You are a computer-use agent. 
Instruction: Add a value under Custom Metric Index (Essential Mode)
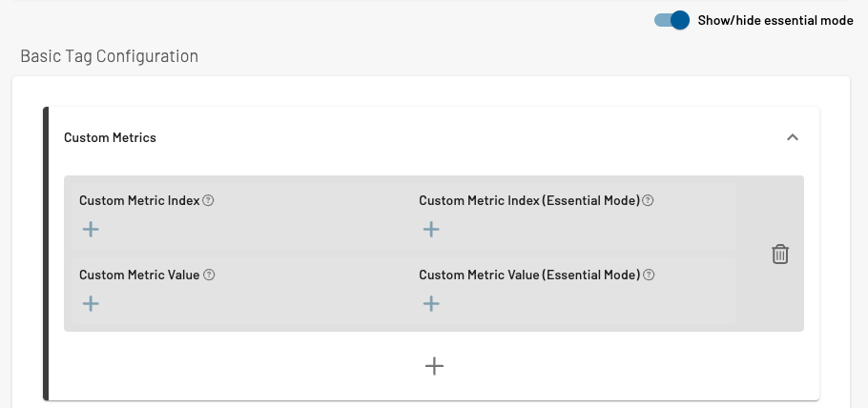tap(431, 229)
